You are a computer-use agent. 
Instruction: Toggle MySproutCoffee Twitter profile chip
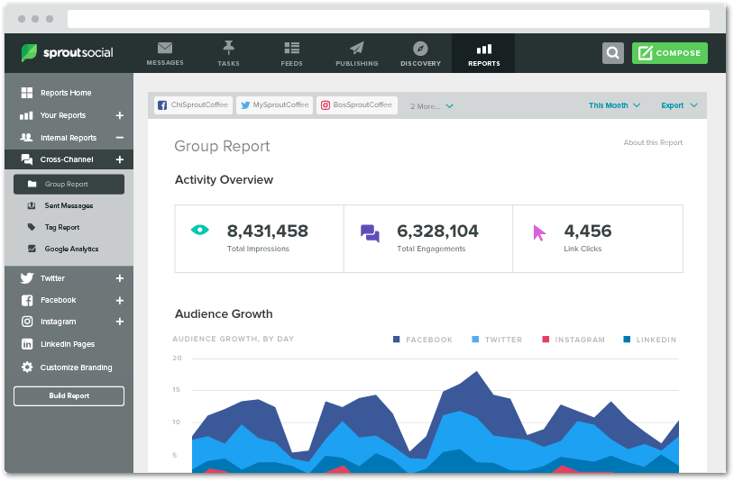point(275,105)
